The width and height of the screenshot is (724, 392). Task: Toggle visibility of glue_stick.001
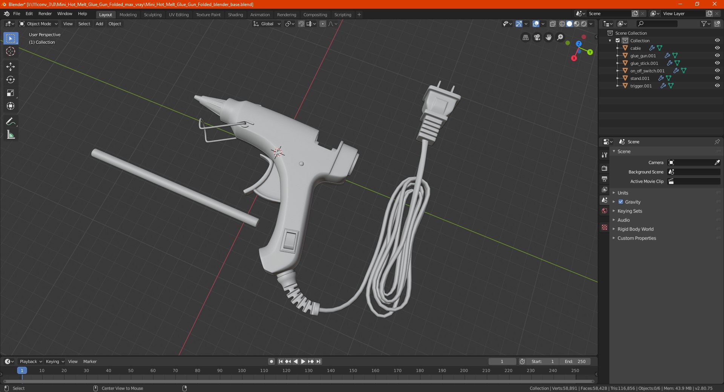click(x=717, y=63)
